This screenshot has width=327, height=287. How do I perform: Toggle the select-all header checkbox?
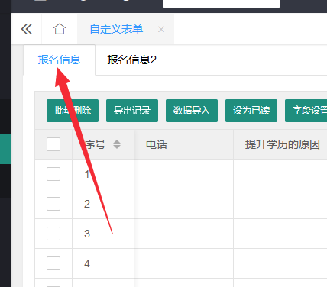click(x=53, y=144)
